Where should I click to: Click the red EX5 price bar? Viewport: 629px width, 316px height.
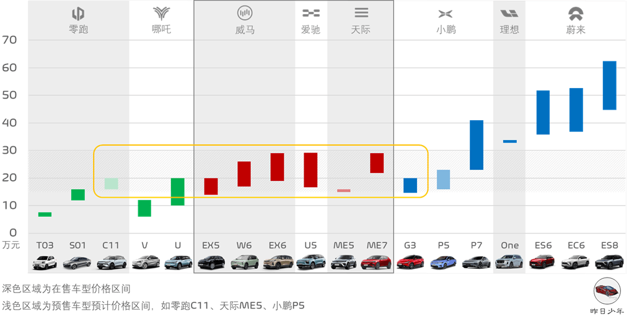point(211,187)
